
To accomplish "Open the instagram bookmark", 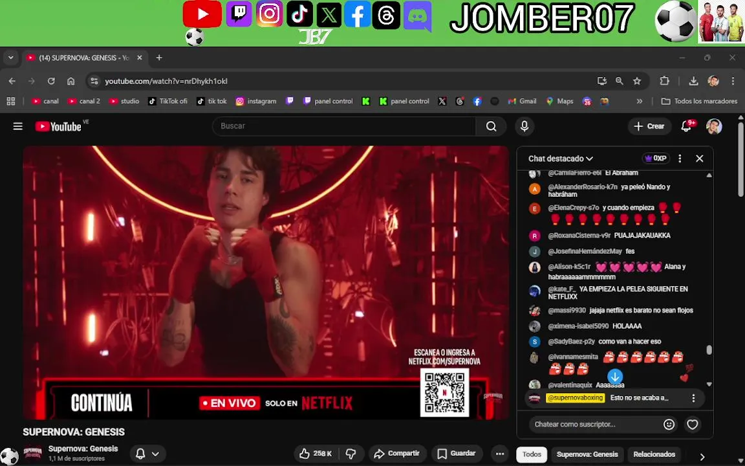I will pyautogui.click(x=256, y=101).
